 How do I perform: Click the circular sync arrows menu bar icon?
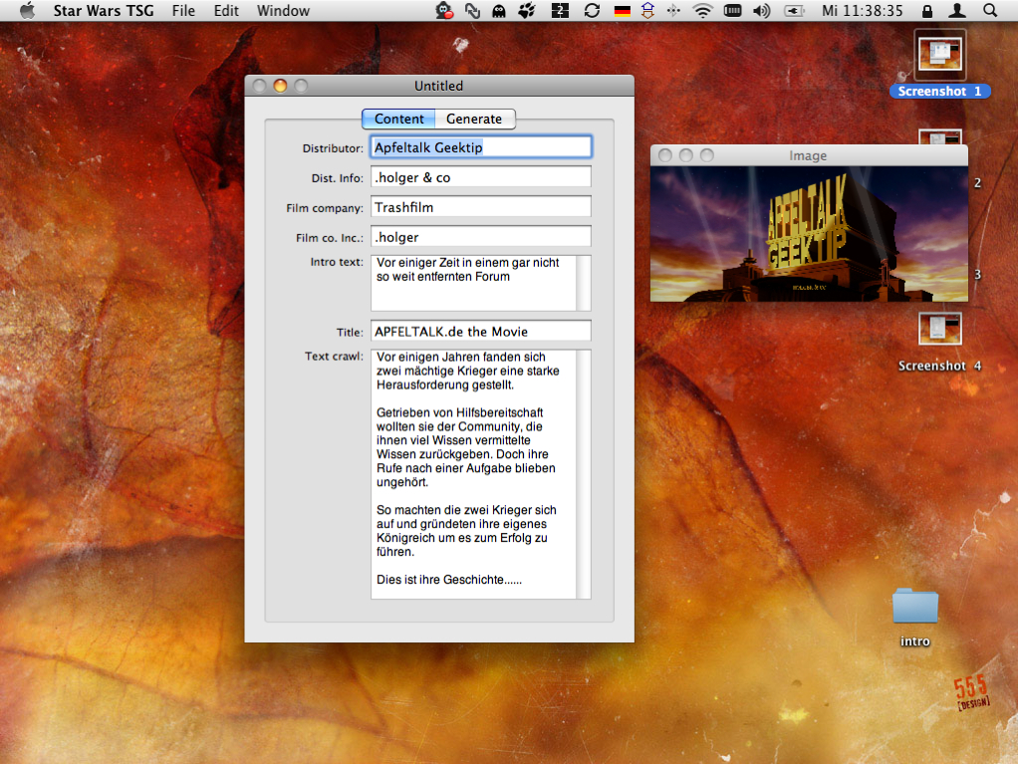coord(592,10)
